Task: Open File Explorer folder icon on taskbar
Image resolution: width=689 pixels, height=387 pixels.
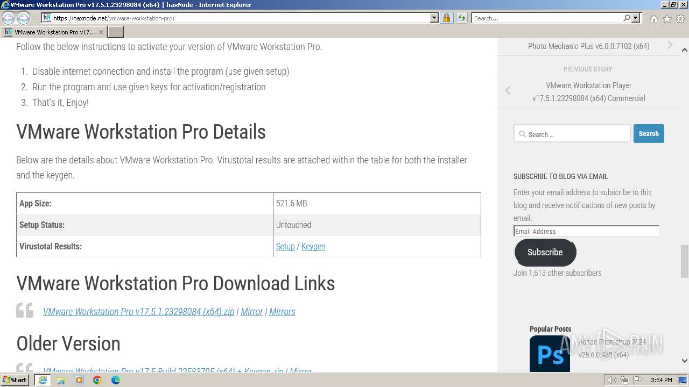Action: pos(61,380)
